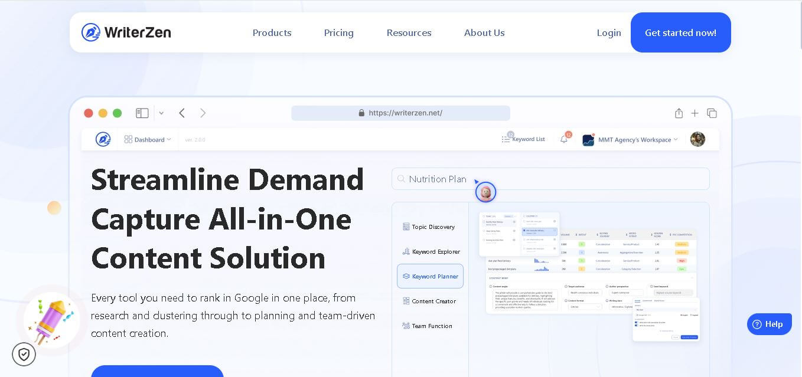Screen dimensions: 802x377
Task: Click the Login link
Action: click(609, 33)
